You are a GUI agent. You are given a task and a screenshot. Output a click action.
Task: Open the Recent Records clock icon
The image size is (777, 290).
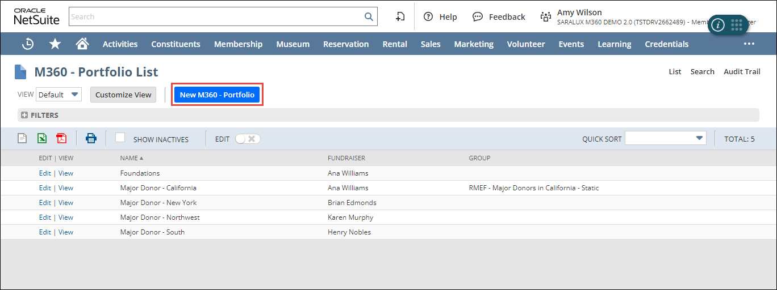click(x=27, y=44)
